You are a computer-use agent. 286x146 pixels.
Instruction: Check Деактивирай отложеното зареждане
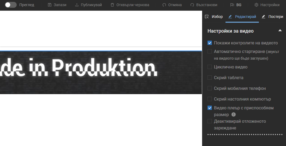point(210,121)
